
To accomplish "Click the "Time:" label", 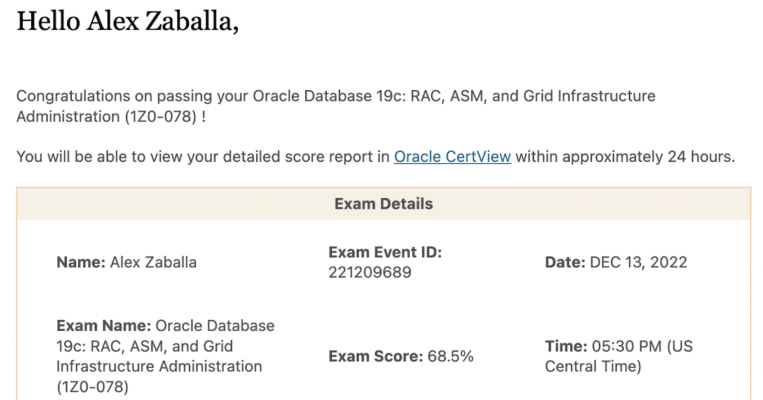I will pos(566,346).
